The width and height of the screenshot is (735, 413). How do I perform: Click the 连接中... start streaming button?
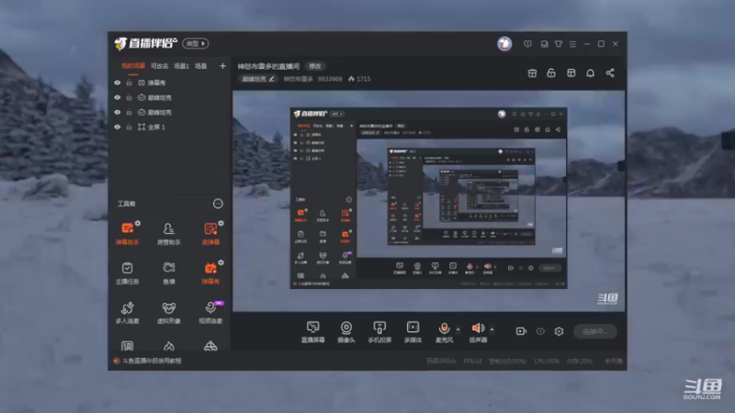point(595,331)
